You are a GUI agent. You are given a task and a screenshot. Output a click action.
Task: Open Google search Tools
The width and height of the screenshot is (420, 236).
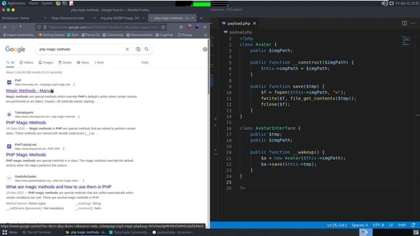pos(145,62)
